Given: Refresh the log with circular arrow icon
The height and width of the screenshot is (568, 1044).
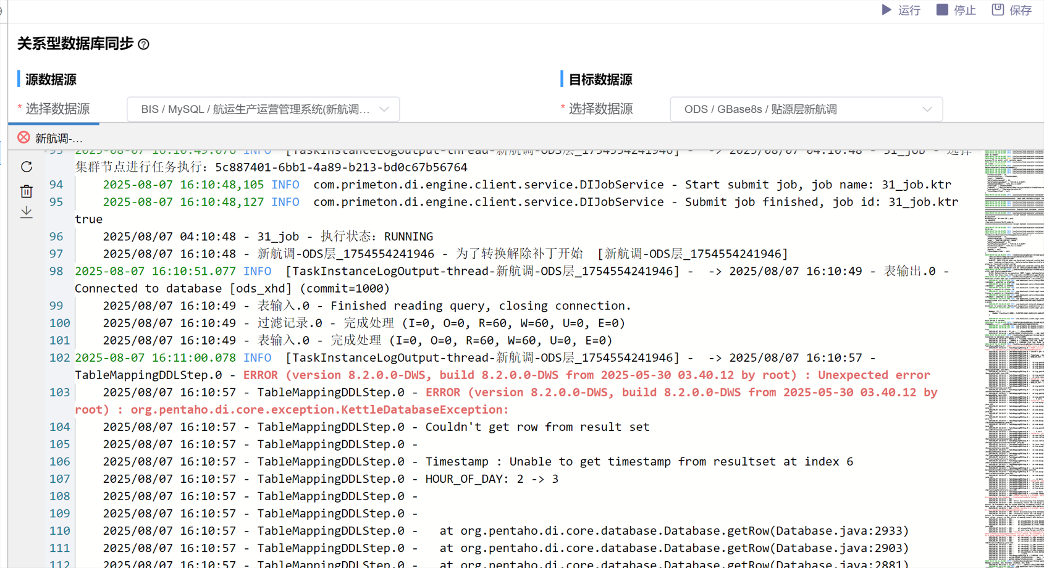Looking at the screenshot, I should pyautogui.click(x=27, y=167).
